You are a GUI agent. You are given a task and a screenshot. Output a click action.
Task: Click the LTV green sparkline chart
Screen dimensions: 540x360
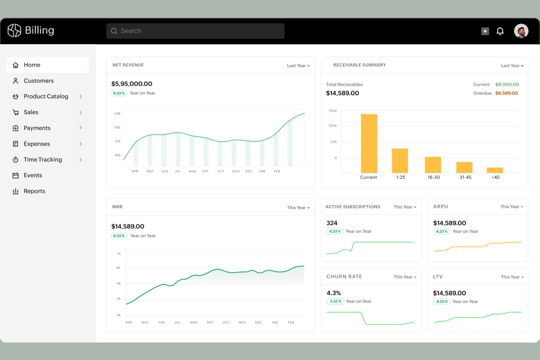point(478,317)
